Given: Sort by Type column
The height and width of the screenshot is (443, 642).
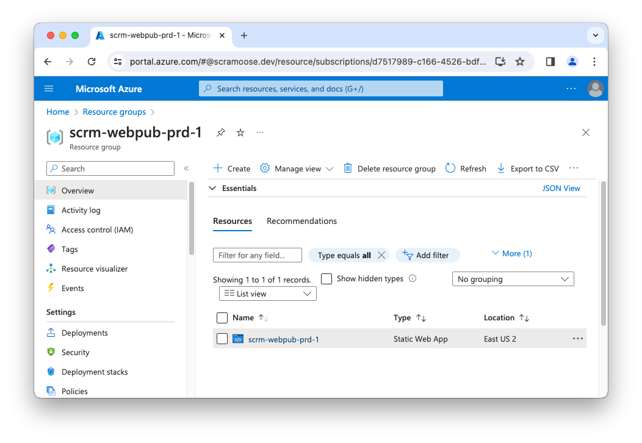Looking at the screenshot, I should point(410,318).
